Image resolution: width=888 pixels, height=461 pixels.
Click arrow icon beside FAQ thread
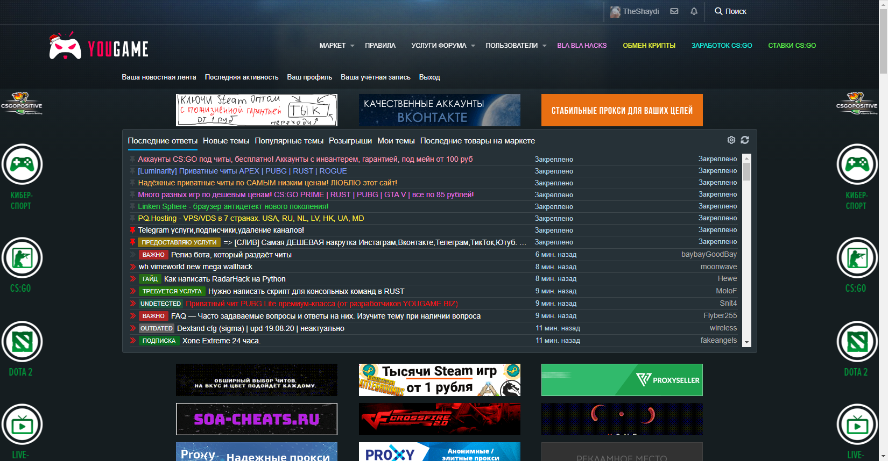[132, 316]
